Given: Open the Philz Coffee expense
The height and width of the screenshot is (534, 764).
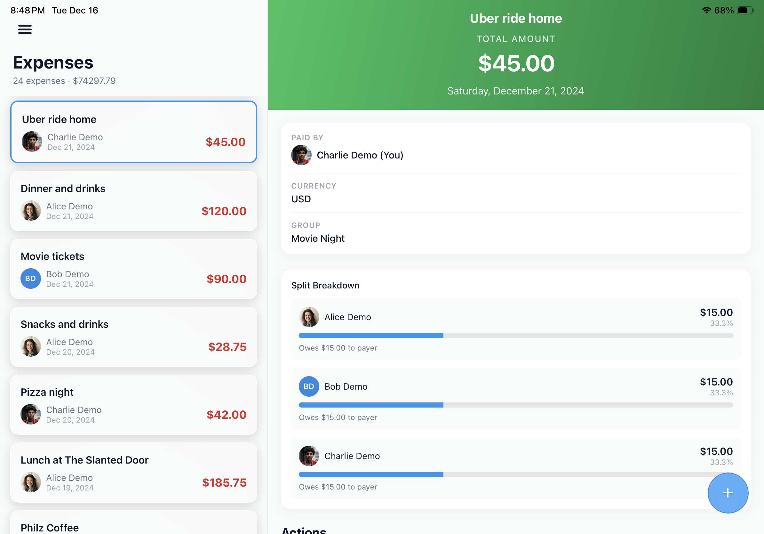Looking at the screenshot, I should pyautogui.click(x=133, y=527).
